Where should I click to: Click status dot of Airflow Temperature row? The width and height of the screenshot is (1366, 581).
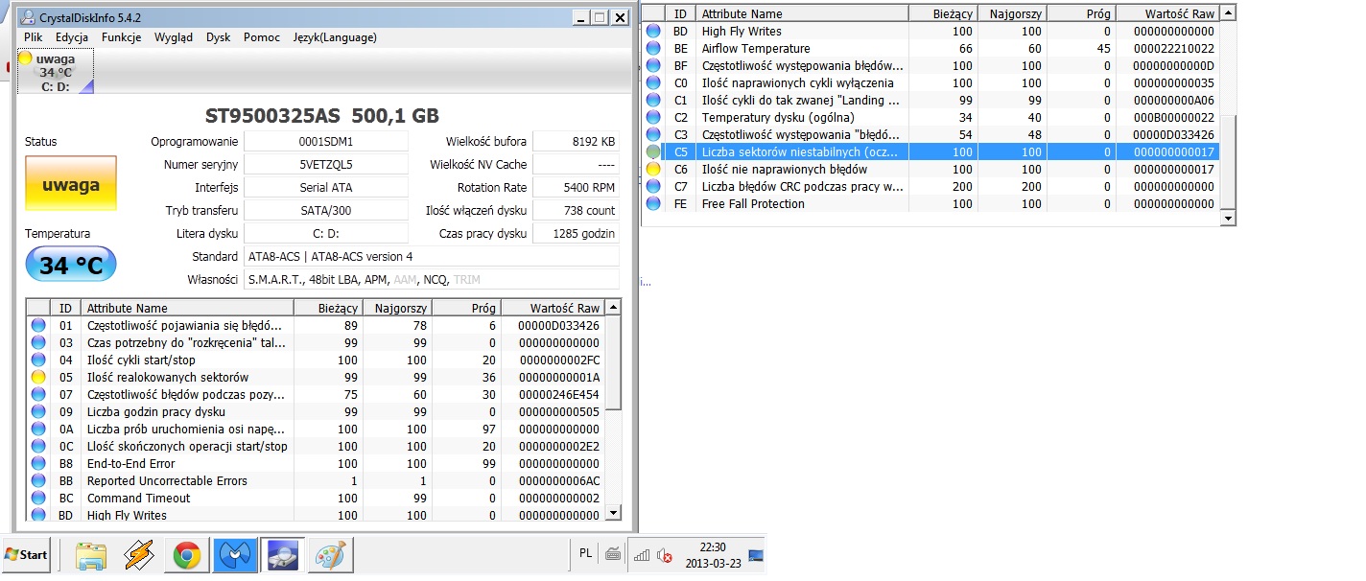tap(653, 48)
